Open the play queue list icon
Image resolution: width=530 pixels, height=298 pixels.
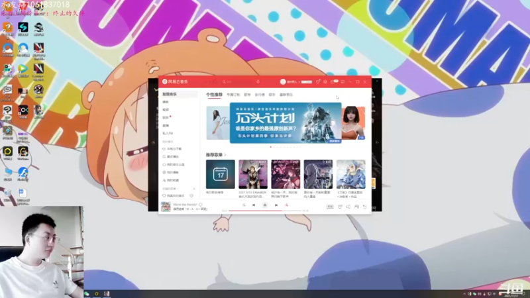[365, 207]
